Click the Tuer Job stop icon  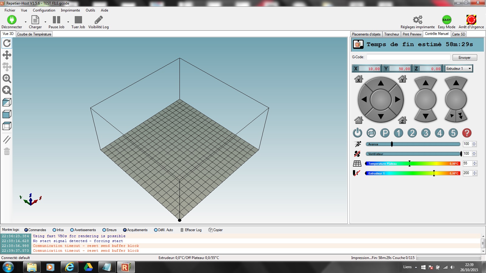tap(78, 20)
